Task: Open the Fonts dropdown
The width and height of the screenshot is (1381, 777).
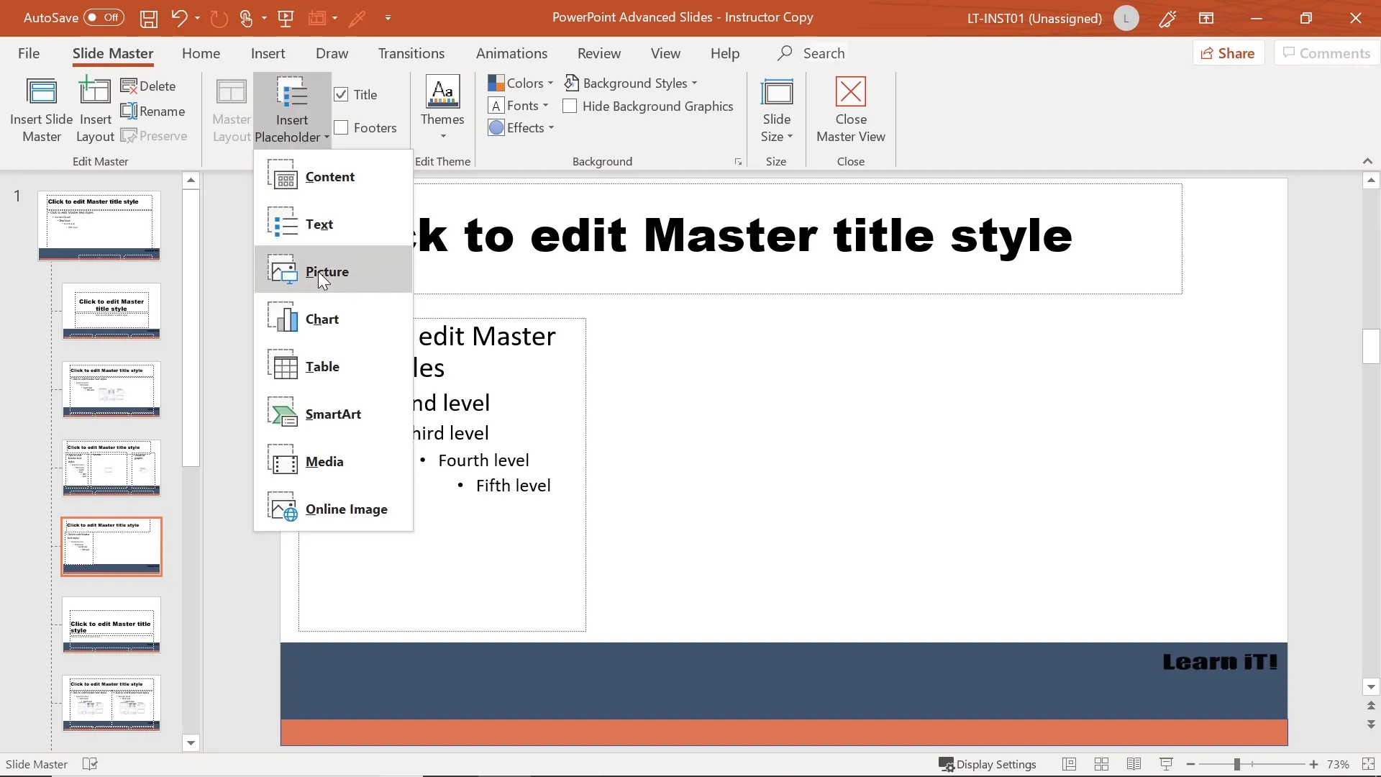Action: pyautogui.click(x=518, y=106)
